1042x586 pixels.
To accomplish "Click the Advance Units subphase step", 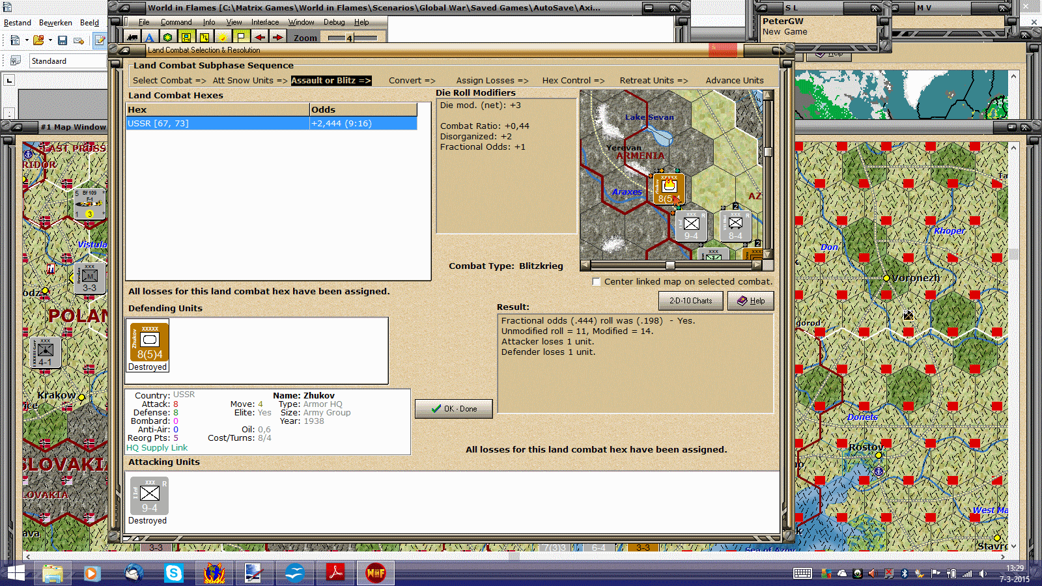I will pos(735,81).
